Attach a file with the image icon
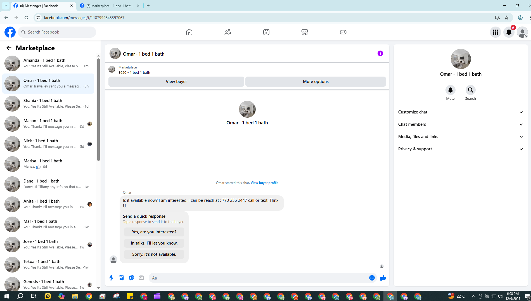 (x=121, y=278)
